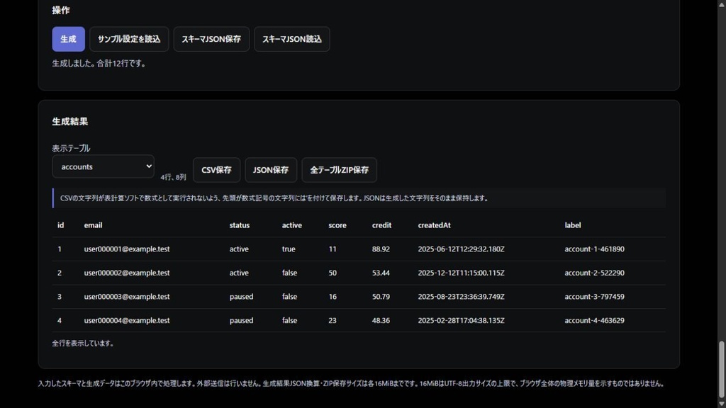
Task: Click the active column header
Action: click(x=291, y=225)
